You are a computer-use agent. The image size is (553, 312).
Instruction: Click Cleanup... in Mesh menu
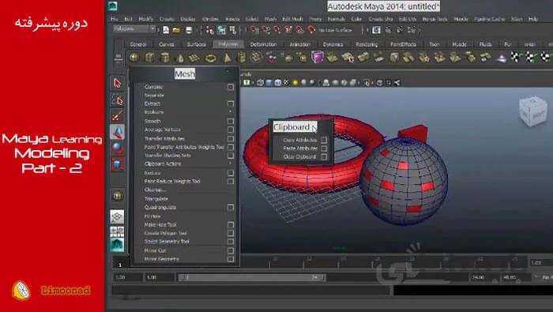click(x=155, y=190)
